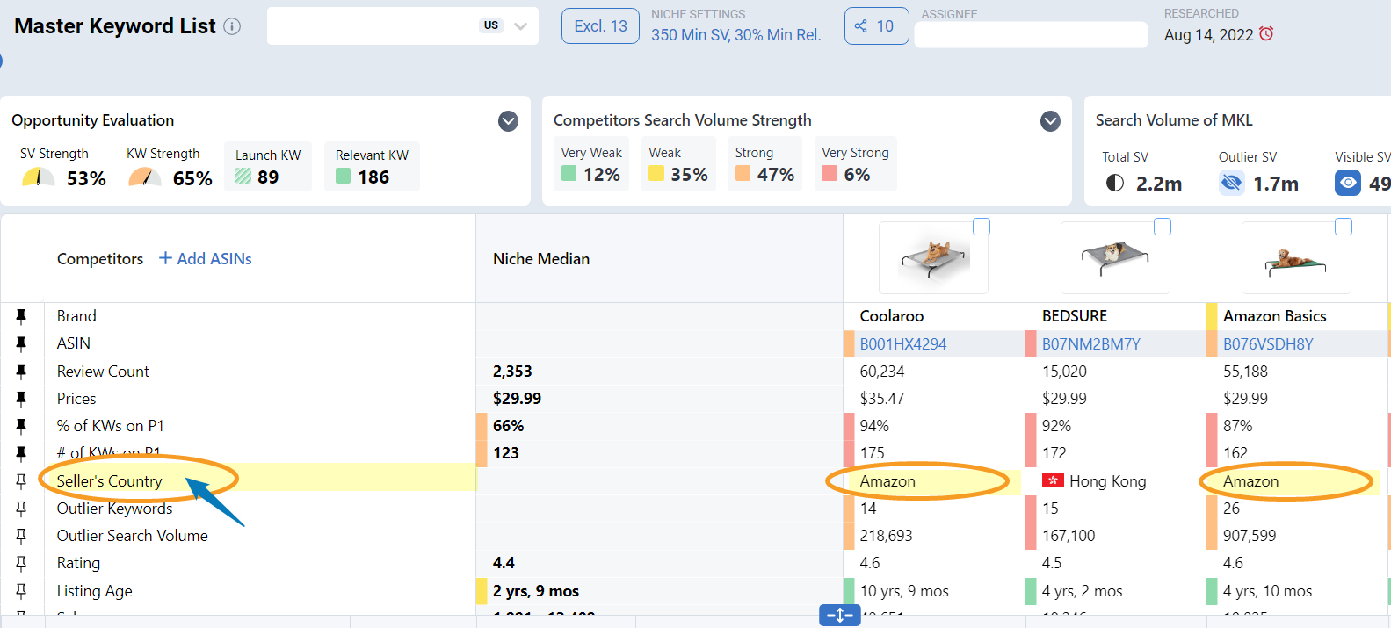Select the Seller's Country row label

click(110, 481)
